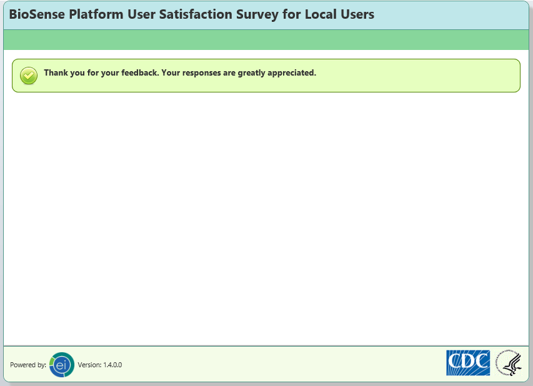Click the word 'User' in the heading
The height and width of the screenshot is (386, 533).
142,14
